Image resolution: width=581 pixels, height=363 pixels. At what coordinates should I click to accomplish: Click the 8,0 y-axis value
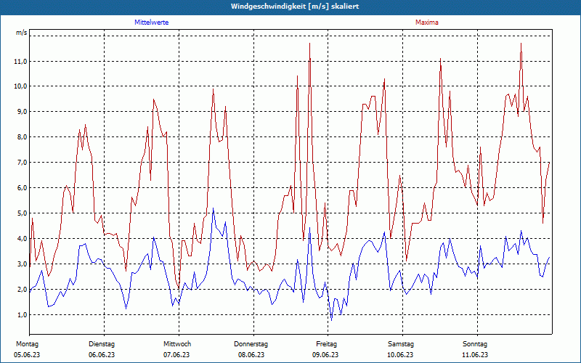point(22,137)
